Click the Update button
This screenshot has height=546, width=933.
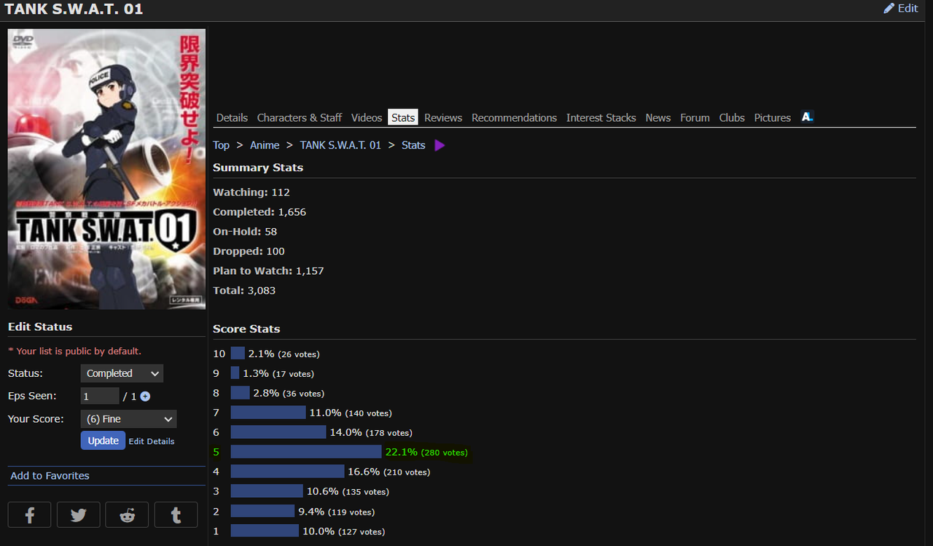[x=103, y=440]
